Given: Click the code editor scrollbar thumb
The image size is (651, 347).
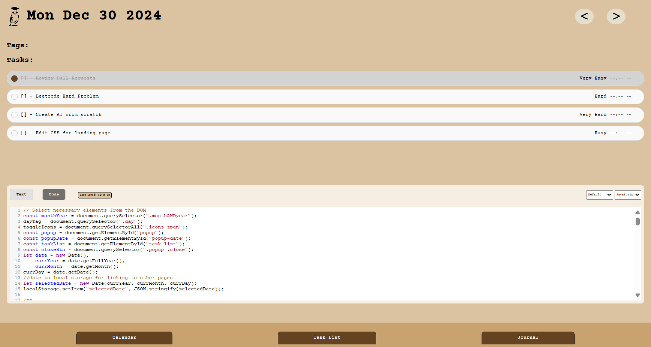Looking at the screenshot, I should 638,221.
